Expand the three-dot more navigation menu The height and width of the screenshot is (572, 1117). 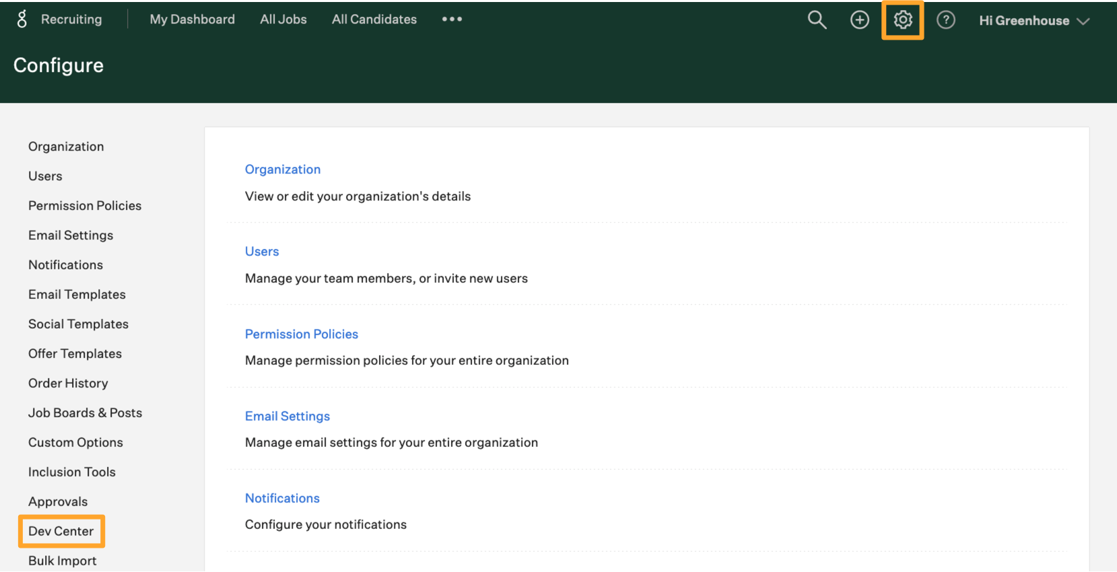click(452, 20)
